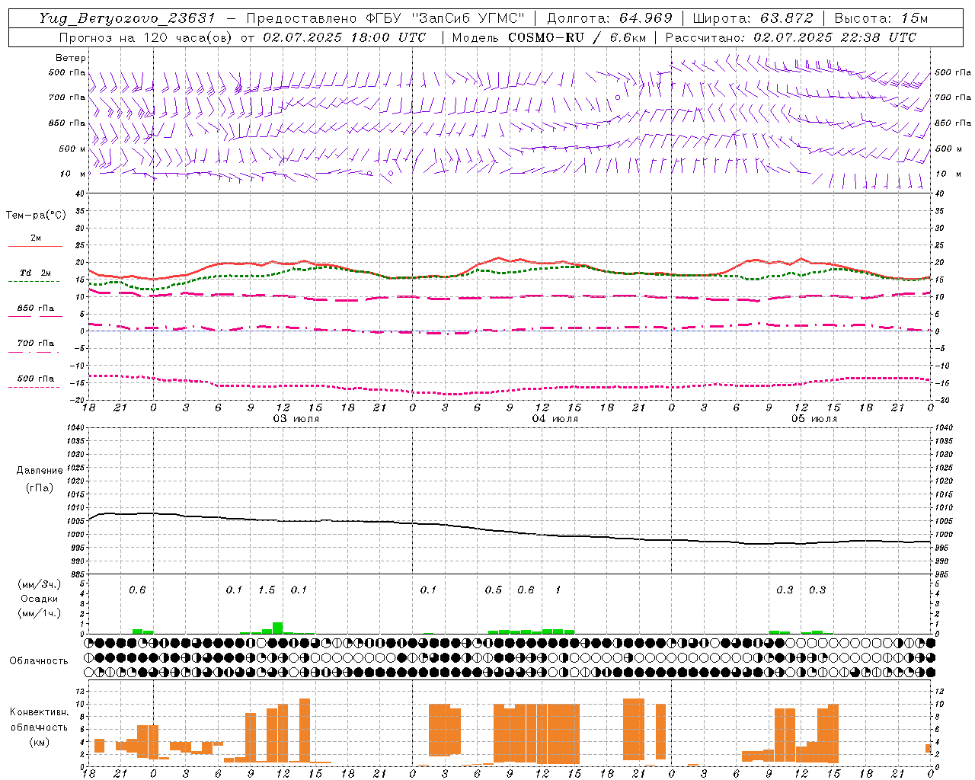Click the elevation label Высота: 15м

(881, 18)
